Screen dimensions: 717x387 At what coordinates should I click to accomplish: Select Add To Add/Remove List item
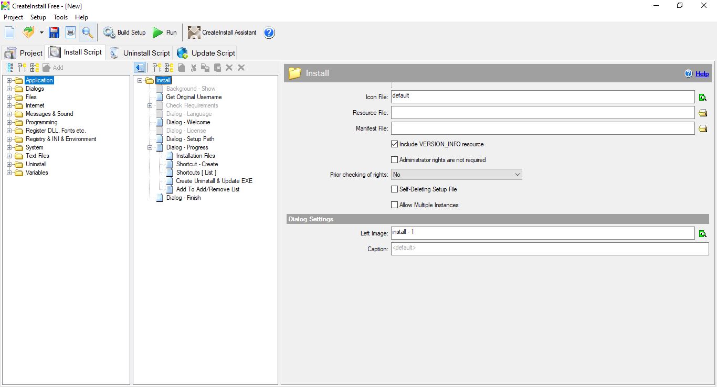point(208,189)
